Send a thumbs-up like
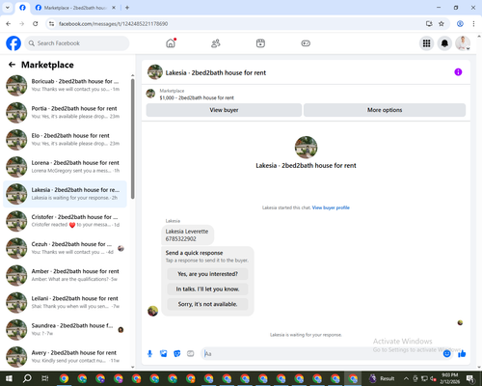Image resolution: width=482 pixels, height=386 pixels. click(x=462, y=354)
